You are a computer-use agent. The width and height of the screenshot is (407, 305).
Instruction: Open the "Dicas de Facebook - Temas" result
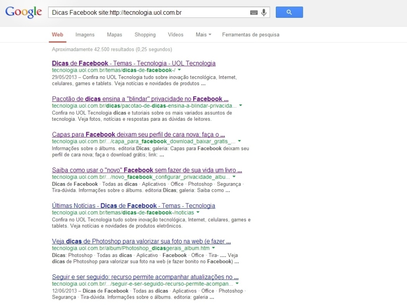[x=134, y=63]
